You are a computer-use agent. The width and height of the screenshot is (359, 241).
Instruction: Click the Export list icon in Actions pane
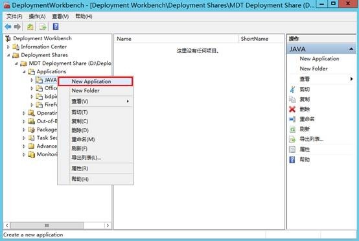coord(292,139)
